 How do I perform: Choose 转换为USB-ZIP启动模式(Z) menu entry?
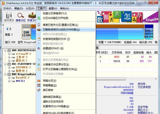66,113
